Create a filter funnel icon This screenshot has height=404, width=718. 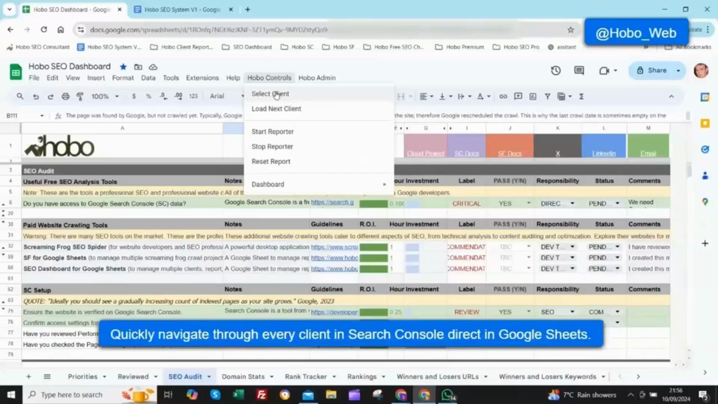coord(547,97)
